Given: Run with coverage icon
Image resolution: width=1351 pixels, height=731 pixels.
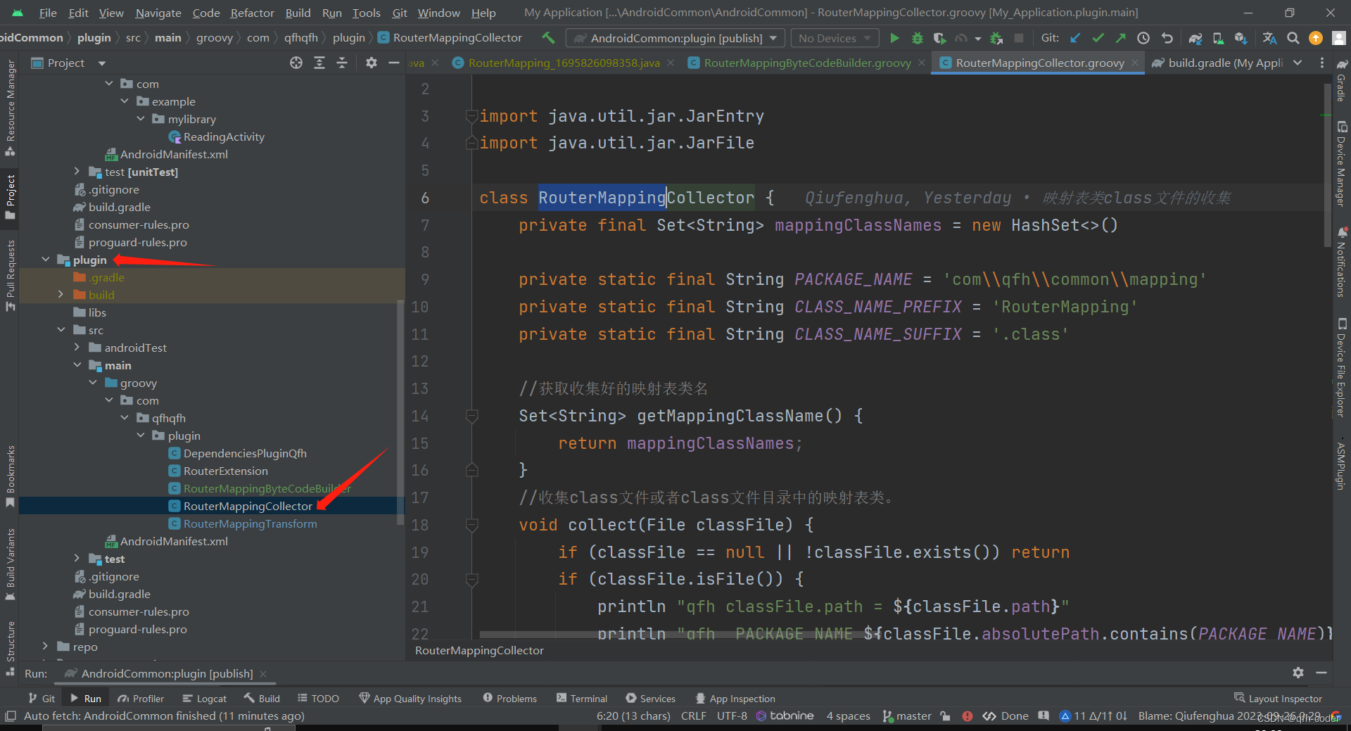Looking at the screenshot, I should pyautogui.click(x=939, y=38).
